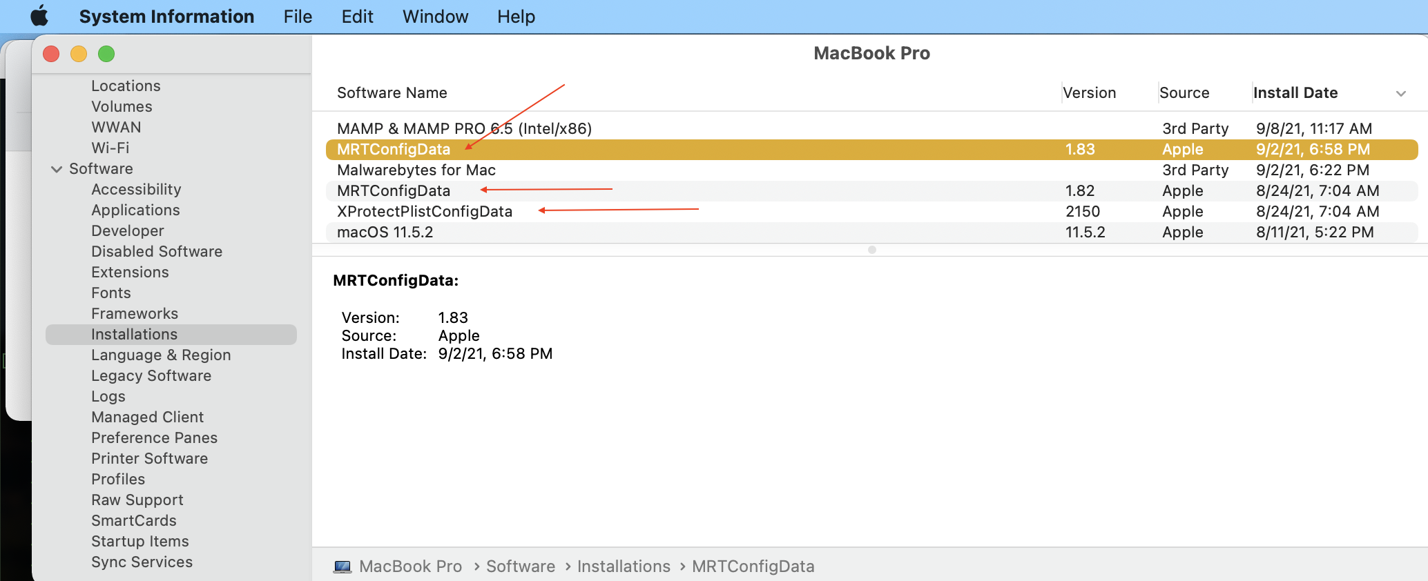The height and width of the screenshot is (581, 1428).
Task: Go to Installations in path bar
Action: [624, 567]
